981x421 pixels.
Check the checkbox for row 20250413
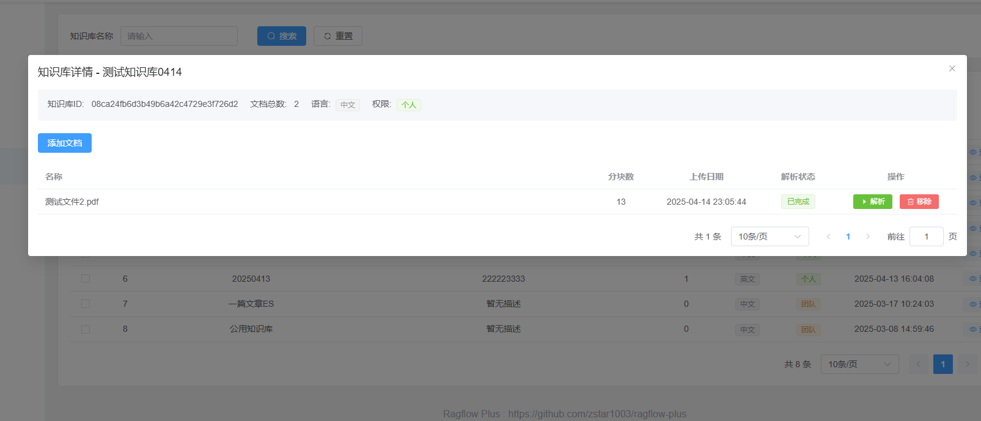click(x=86, y=279)
